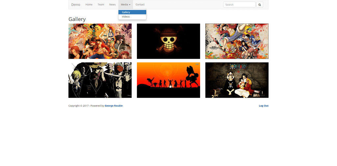This screenshot has width=337, height=166.
Task: Open the glowing straw hat skull image
Action: point(168,41)
